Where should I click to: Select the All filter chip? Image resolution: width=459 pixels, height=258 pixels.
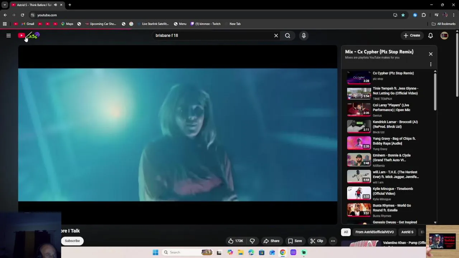(x=346, y=232)
